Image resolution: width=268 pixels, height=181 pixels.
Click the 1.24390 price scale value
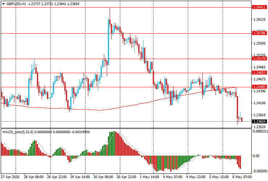(x=259, y=91)
